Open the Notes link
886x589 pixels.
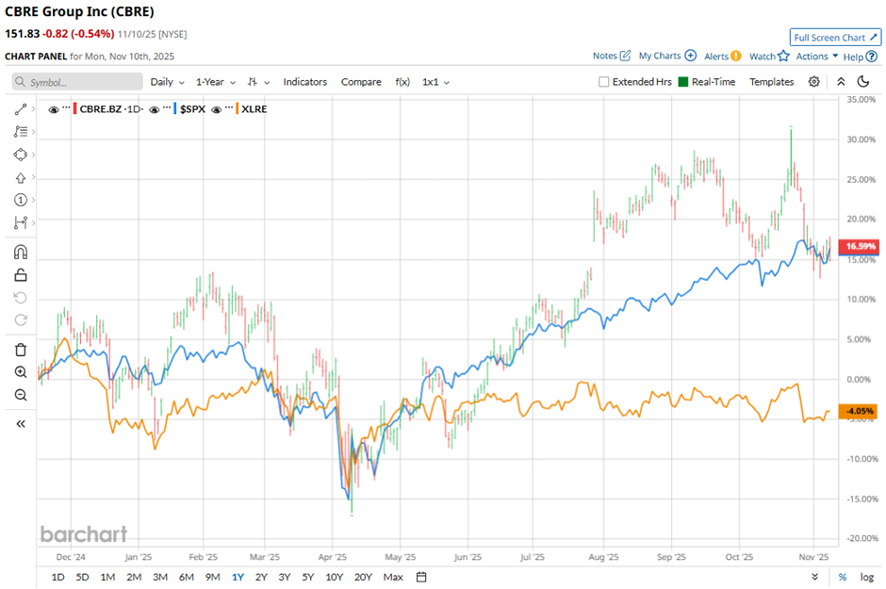click(x=612, y=57)
